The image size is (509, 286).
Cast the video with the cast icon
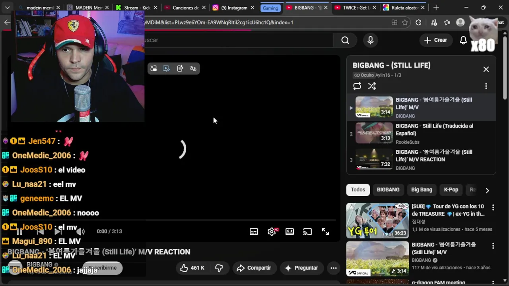[x=307, y=232]
